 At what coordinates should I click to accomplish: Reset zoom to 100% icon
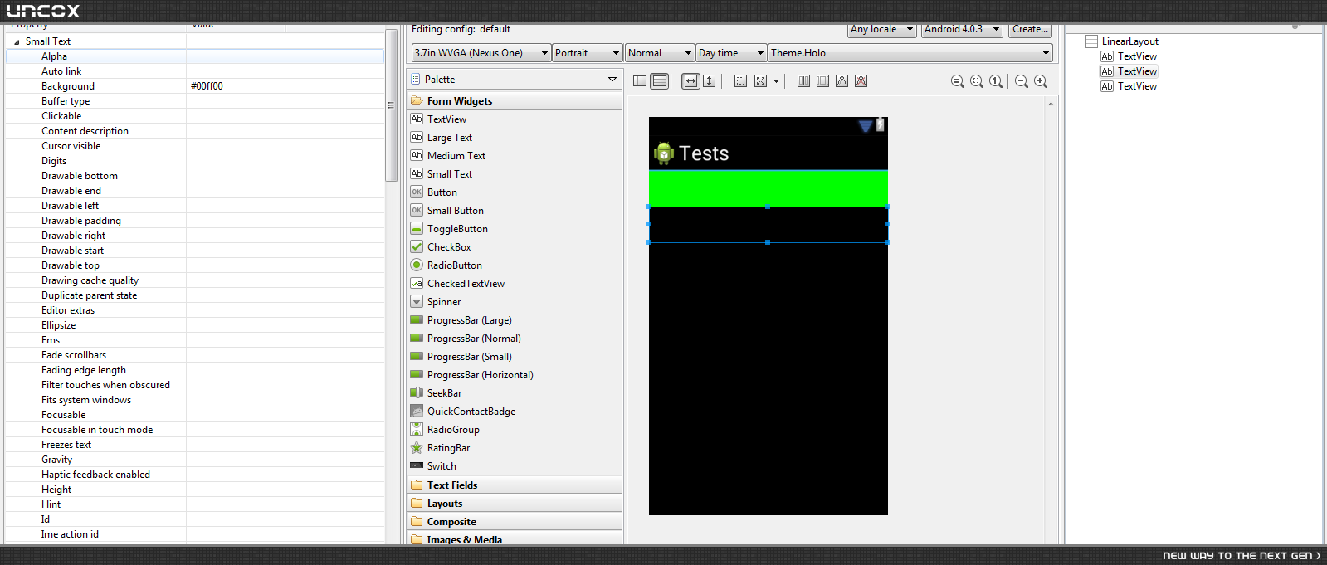(x=996, y=81)
